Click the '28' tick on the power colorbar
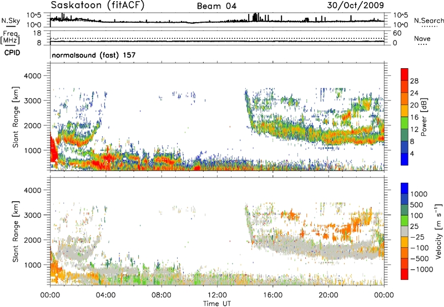Viewport: 444px width, 307px height. [414, 81]
